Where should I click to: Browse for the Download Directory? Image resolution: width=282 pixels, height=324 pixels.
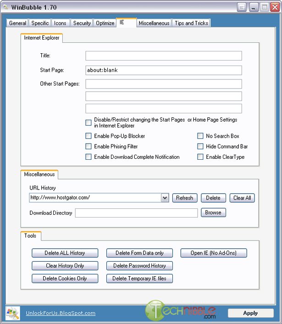click(x=213, y=212)
